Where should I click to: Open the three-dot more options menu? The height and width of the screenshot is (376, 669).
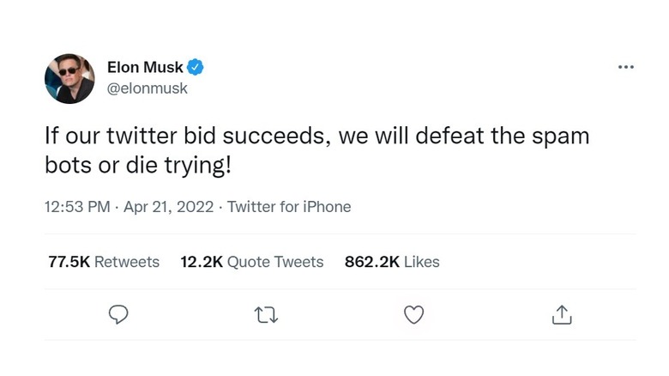coord(626,68)
